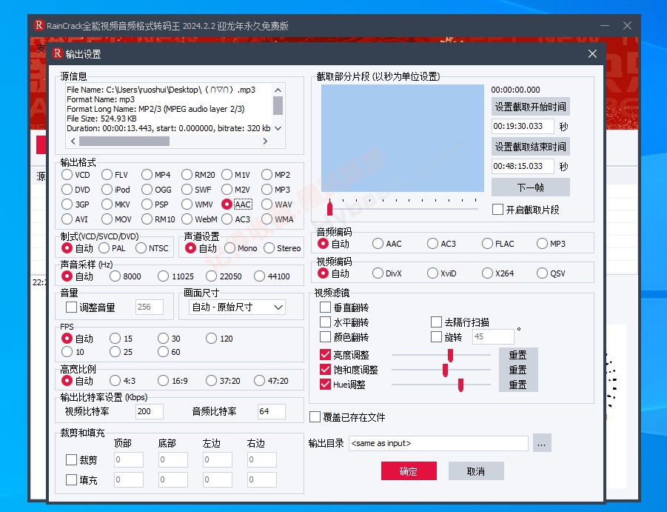
Task: Click source info scroll right arrow
Action: coord(265,141)
